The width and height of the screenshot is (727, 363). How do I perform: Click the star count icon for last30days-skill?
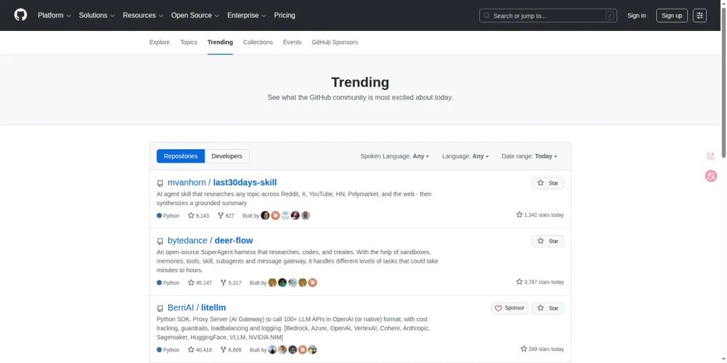[191, 215]
